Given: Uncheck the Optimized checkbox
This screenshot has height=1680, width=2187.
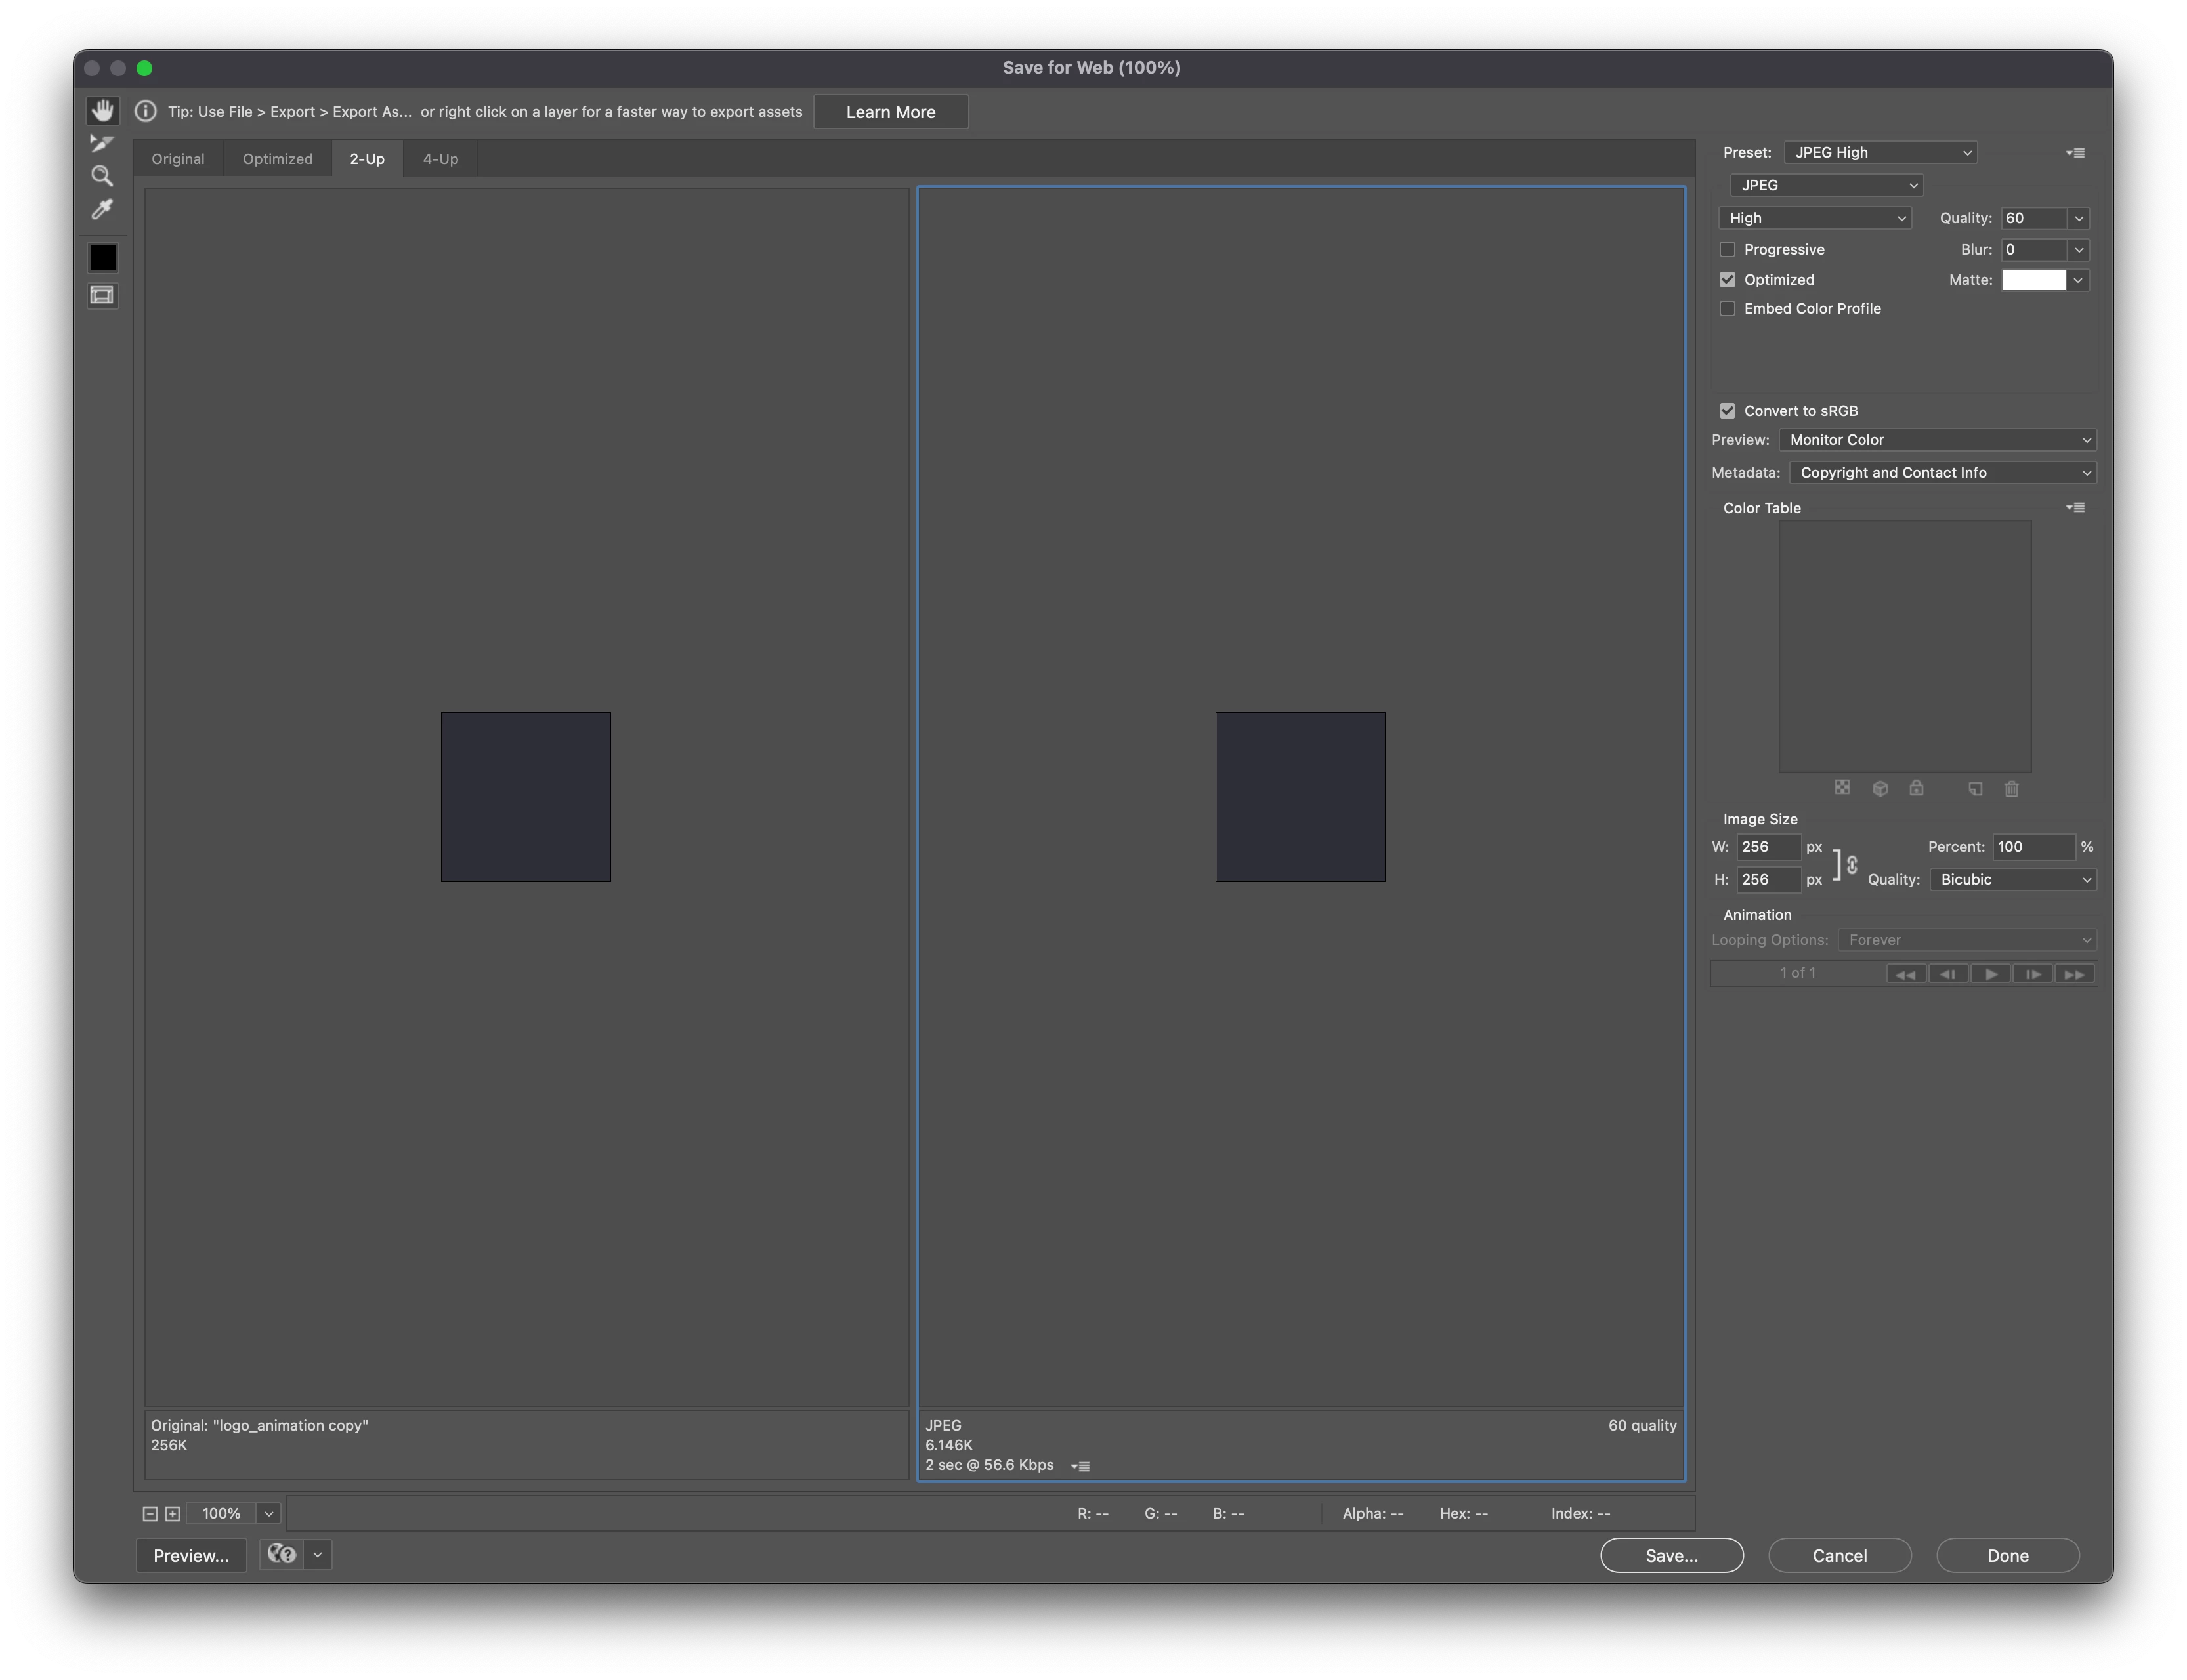Looking at the screenshot, I should click(x=1727, y=280).
